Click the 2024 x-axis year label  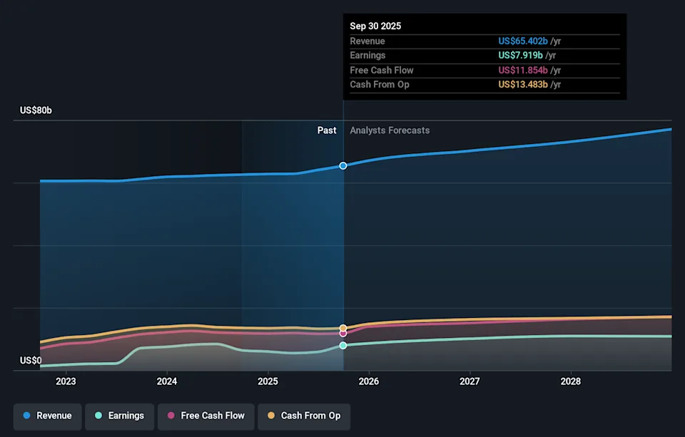tap(167, 382)
